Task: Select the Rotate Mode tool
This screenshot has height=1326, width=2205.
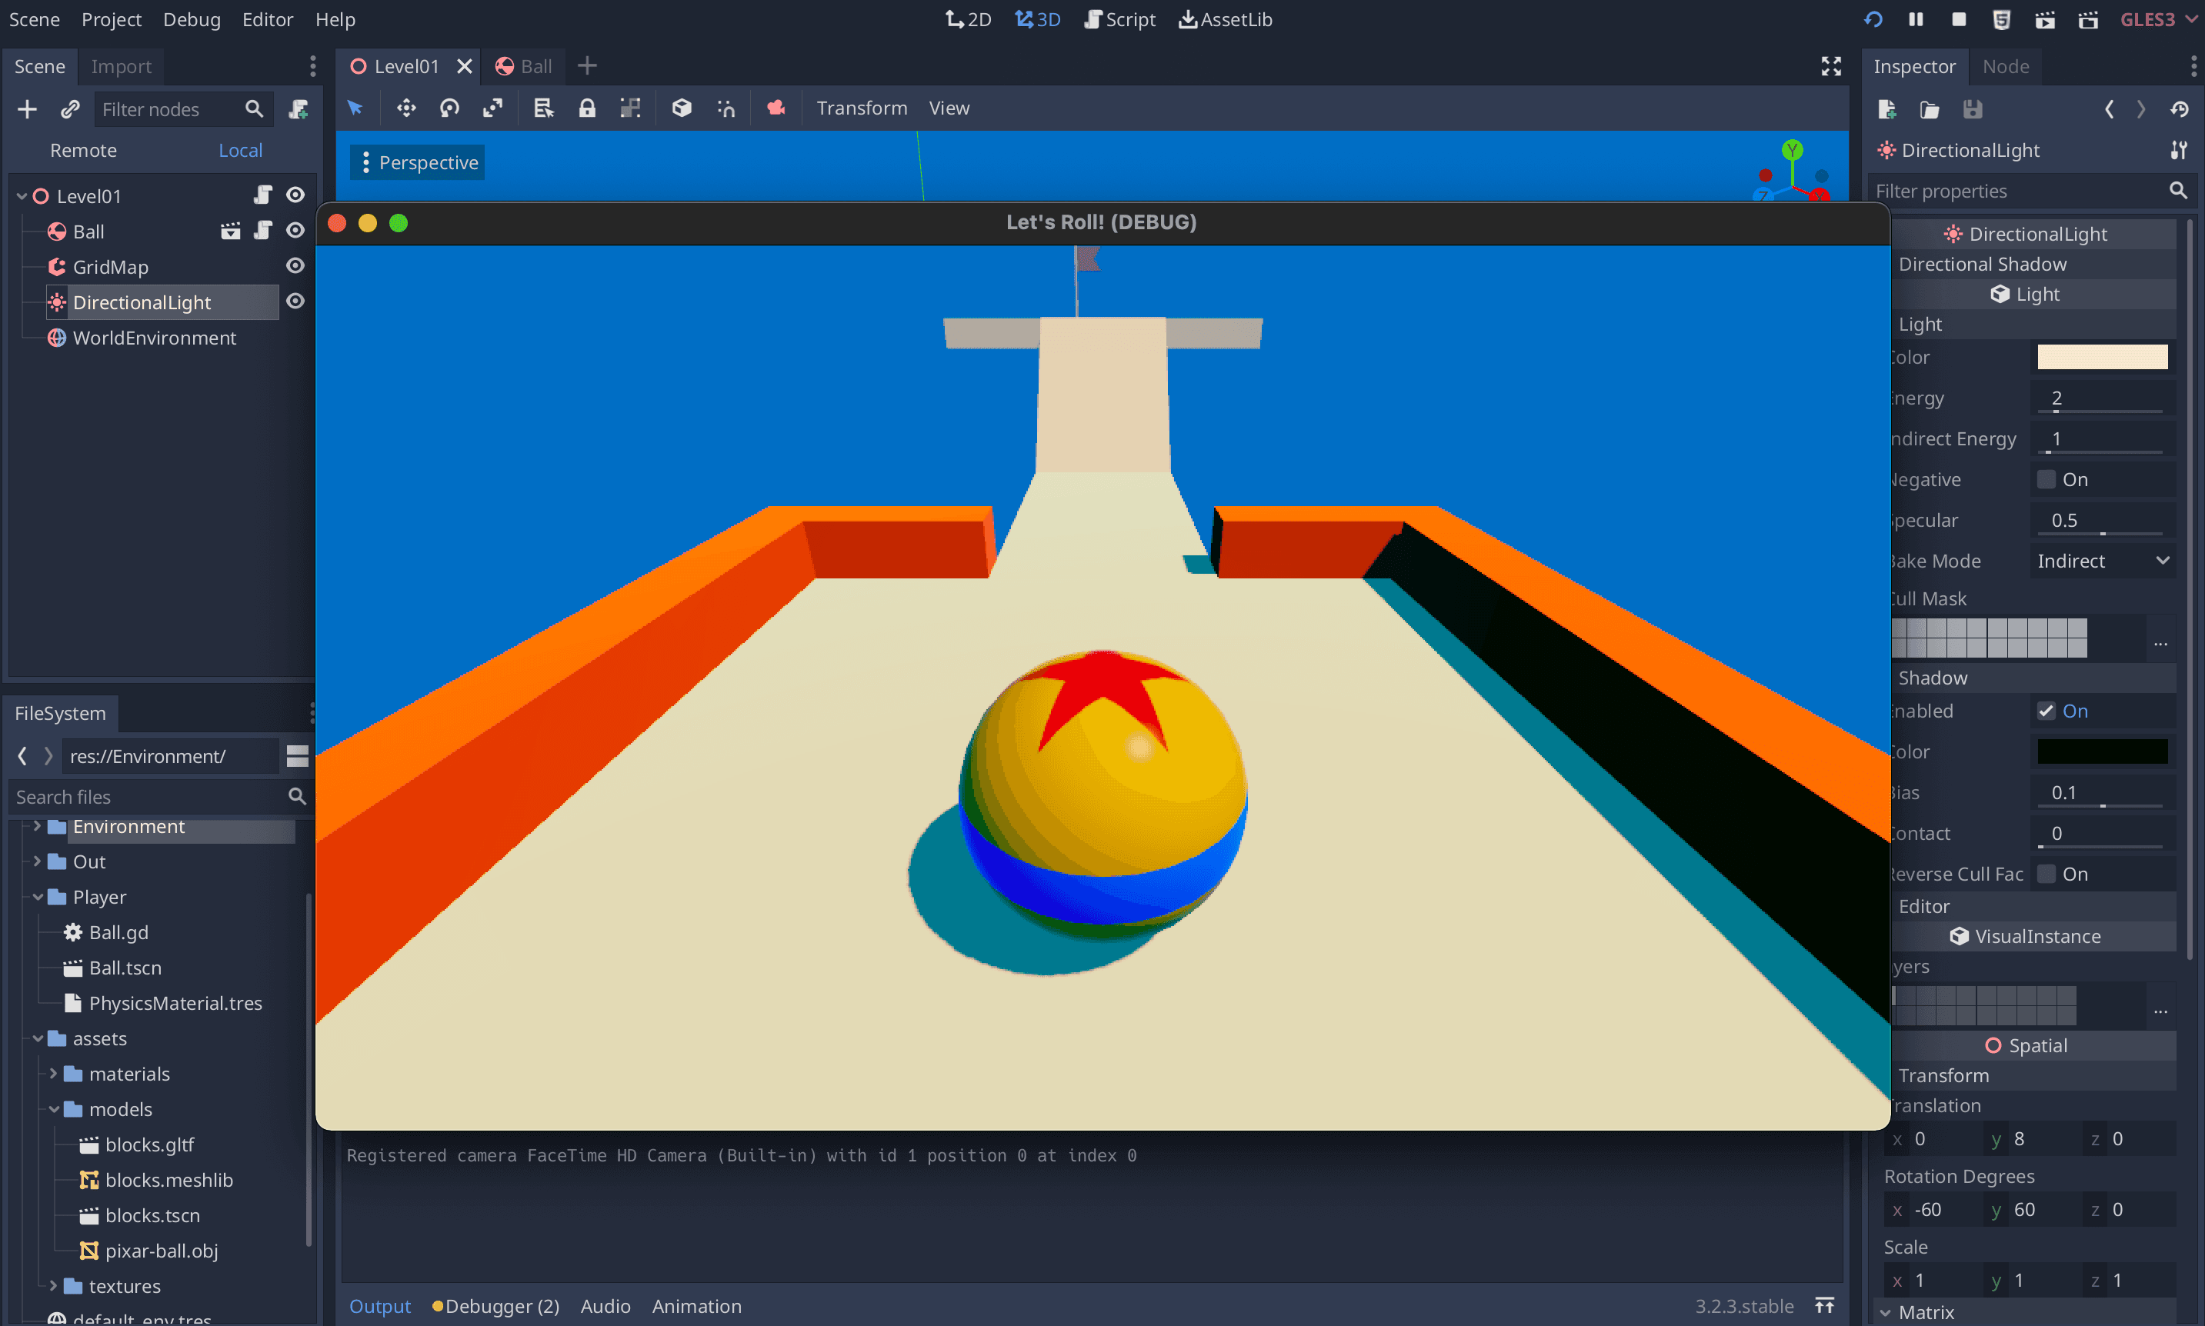Action: [449, 108]
